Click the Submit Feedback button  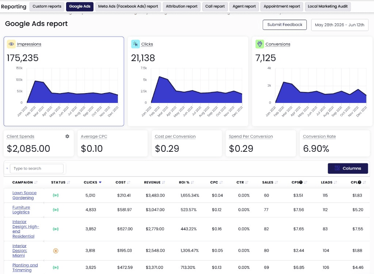tap(285, 25)
